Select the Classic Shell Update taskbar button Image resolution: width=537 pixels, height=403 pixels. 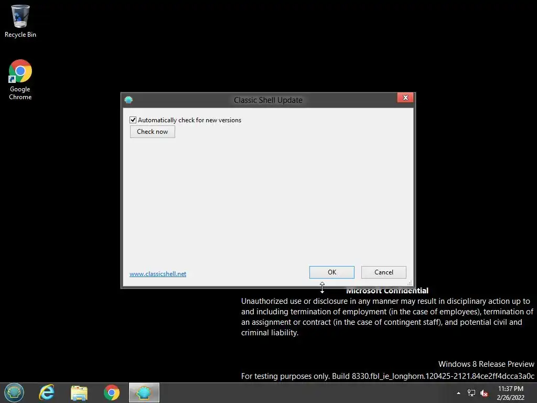(144, 393)
